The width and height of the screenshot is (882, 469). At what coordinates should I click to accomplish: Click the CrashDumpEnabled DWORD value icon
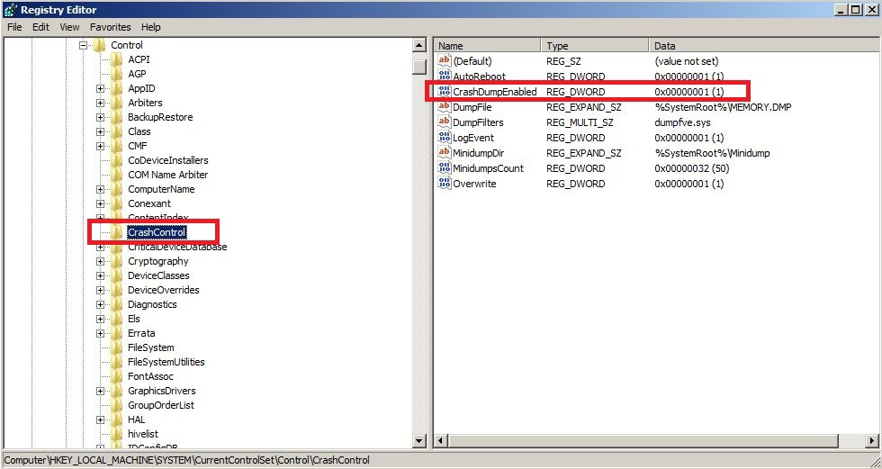click(445, 91)
